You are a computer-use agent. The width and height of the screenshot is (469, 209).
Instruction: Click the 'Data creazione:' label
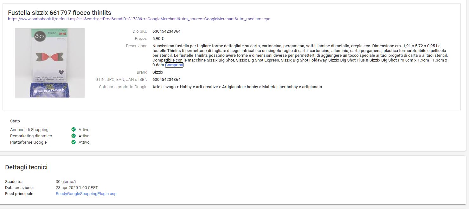tap(19, 188)
